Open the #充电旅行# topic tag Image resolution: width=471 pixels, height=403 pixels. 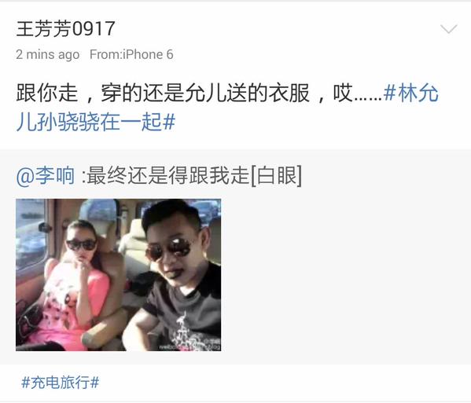click(61, 383)
